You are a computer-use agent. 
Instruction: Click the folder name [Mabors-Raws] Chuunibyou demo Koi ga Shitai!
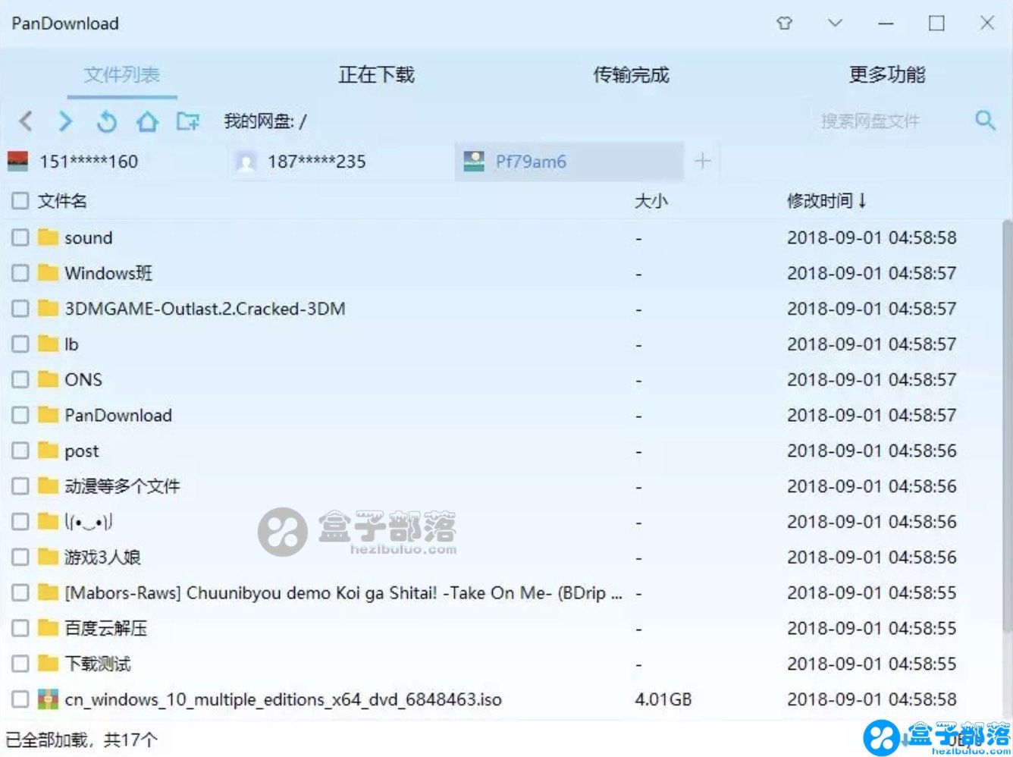[343, 592]
